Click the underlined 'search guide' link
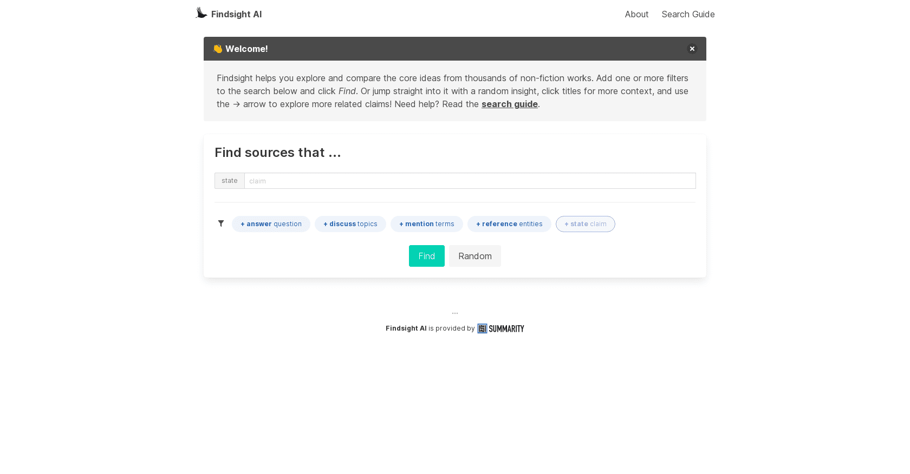 pyautogui.click(x=509, y=104)
